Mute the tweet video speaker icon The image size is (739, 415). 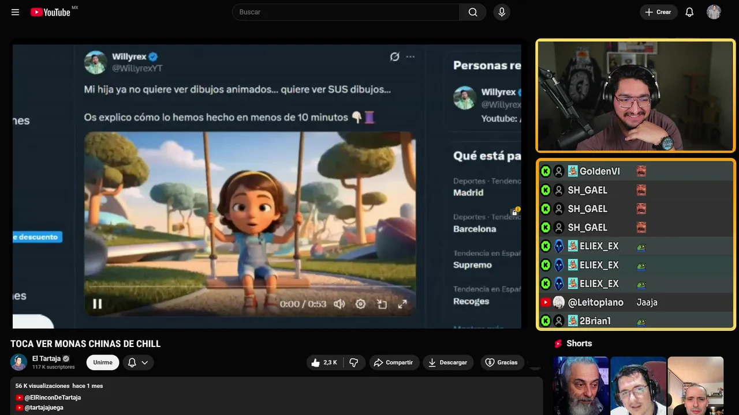coord(339,304)
